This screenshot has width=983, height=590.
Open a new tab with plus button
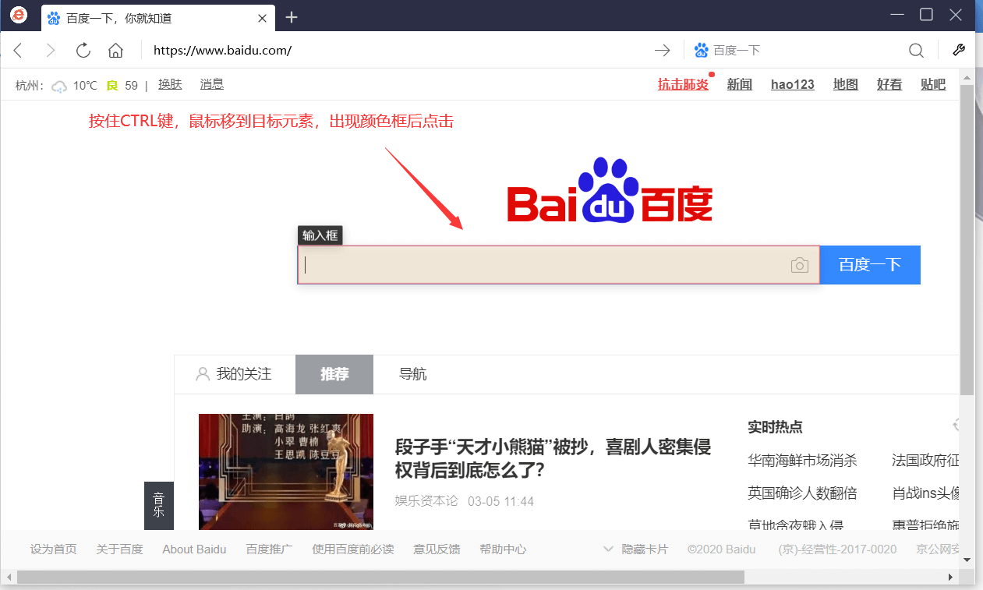[x=292, y=17]
